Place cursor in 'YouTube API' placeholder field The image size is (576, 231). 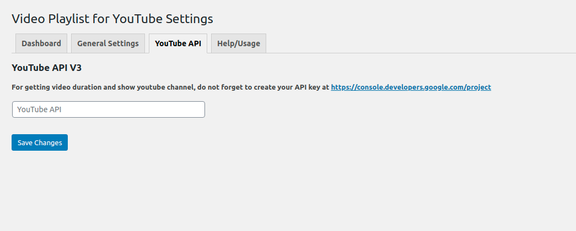pyautogui.click(x=109, y=109)
